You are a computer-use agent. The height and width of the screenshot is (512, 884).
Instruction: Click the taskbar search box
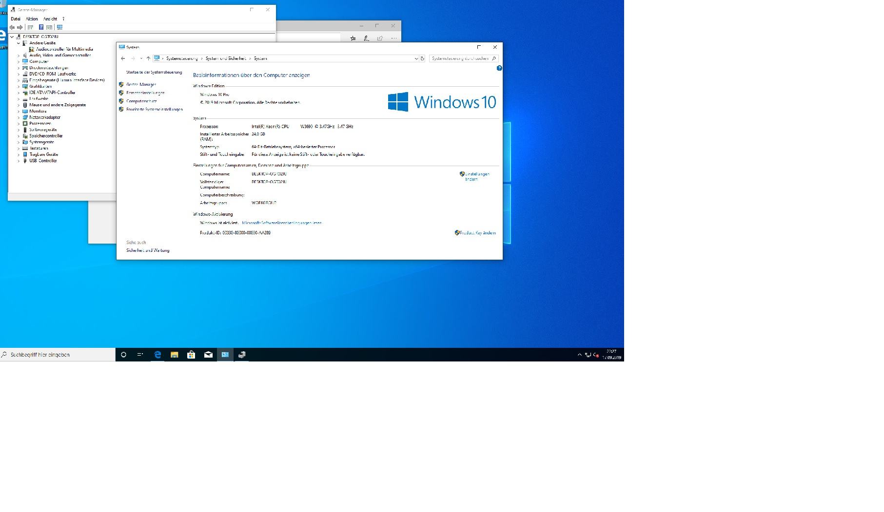[x=58, y=355]
